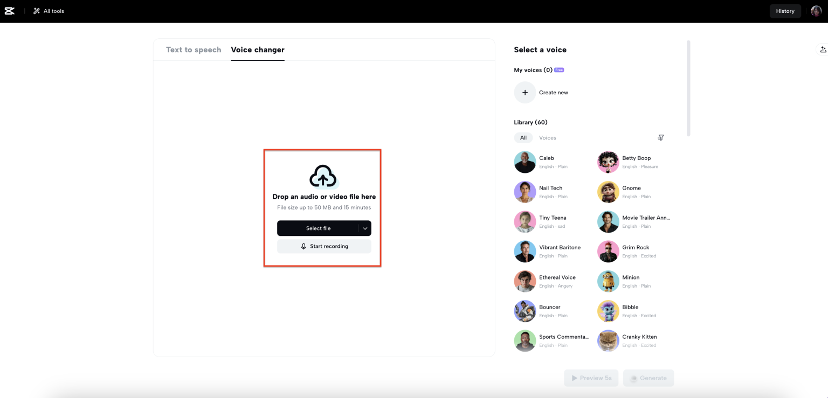The height and width of the screenshot is (398, 828).
Task: Choose the Caleb voice avatar
Action: [x=525, y=162]
